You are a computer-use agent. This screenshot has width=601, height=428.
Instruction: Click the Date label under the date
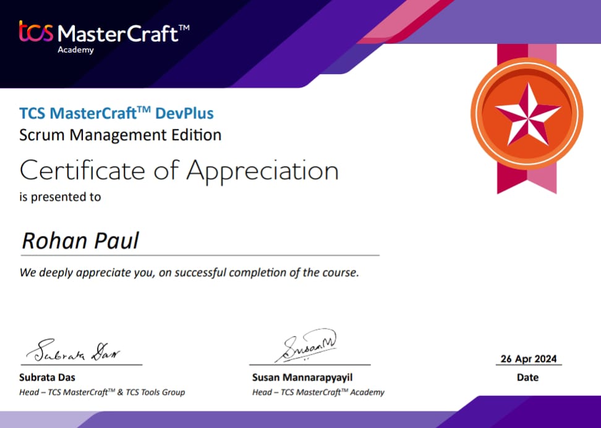(x=527, y=377)
